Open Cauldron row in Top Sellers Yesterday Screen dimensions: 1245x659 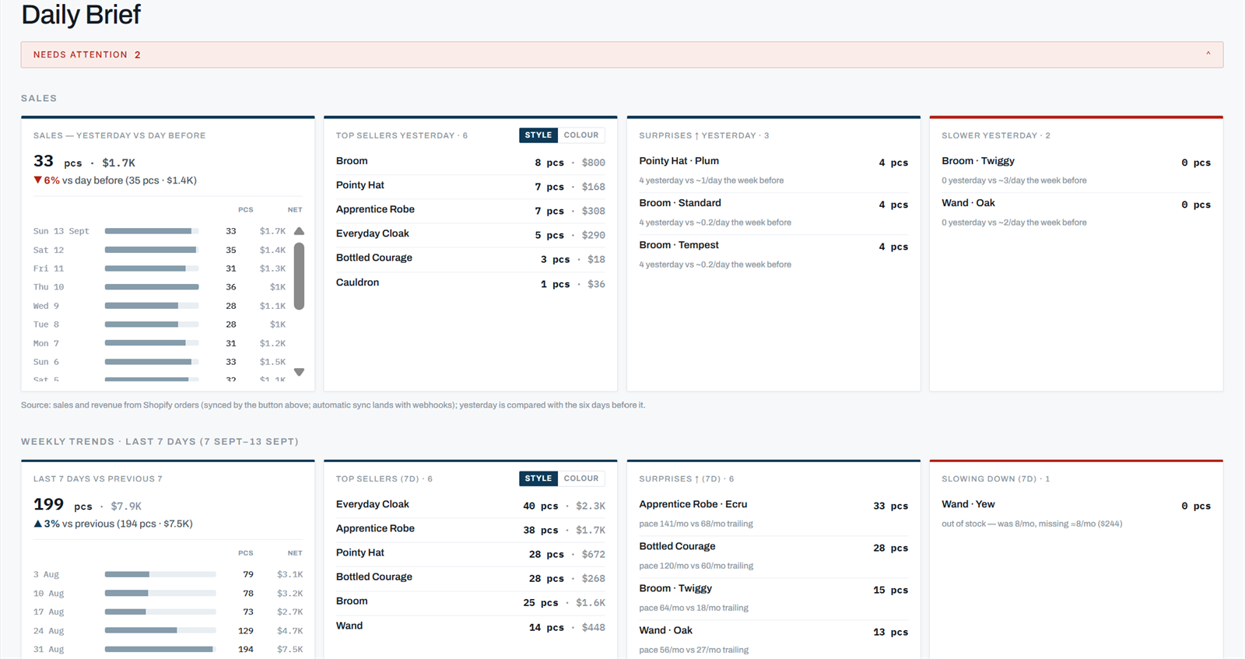click(470, 283)
